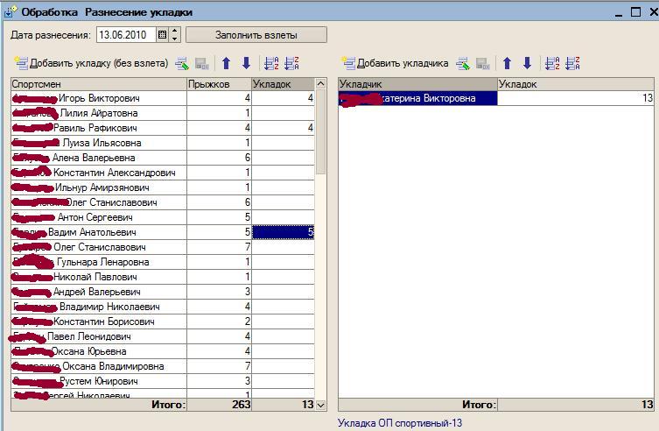Select row Рустем Юнирович
This screenshot has height=431, width=659.
click(x=163, y=381)
